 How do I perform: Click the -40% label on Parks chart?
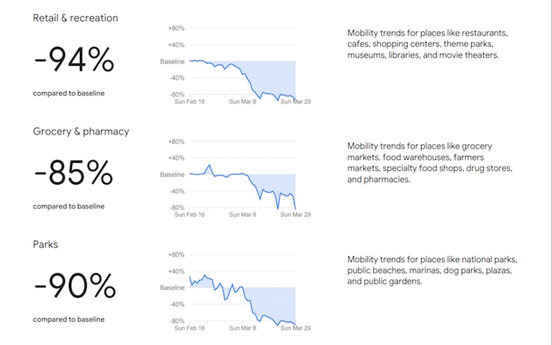click(x=177, y=305)
